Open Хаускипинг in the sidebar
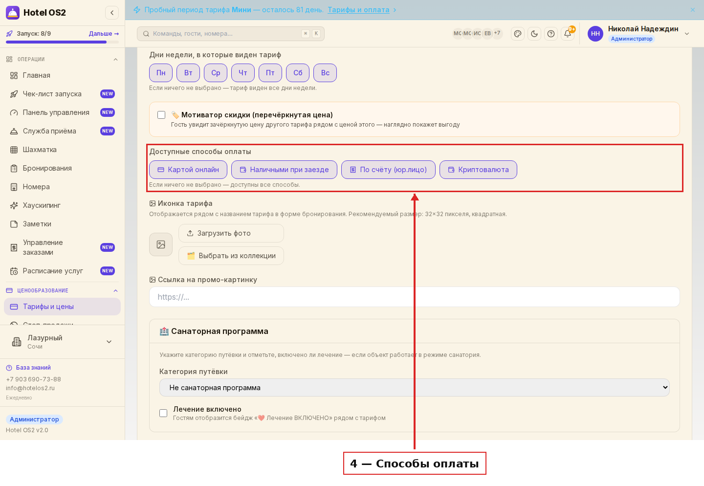This screenshot has width=704, height=486. [62, 205]
